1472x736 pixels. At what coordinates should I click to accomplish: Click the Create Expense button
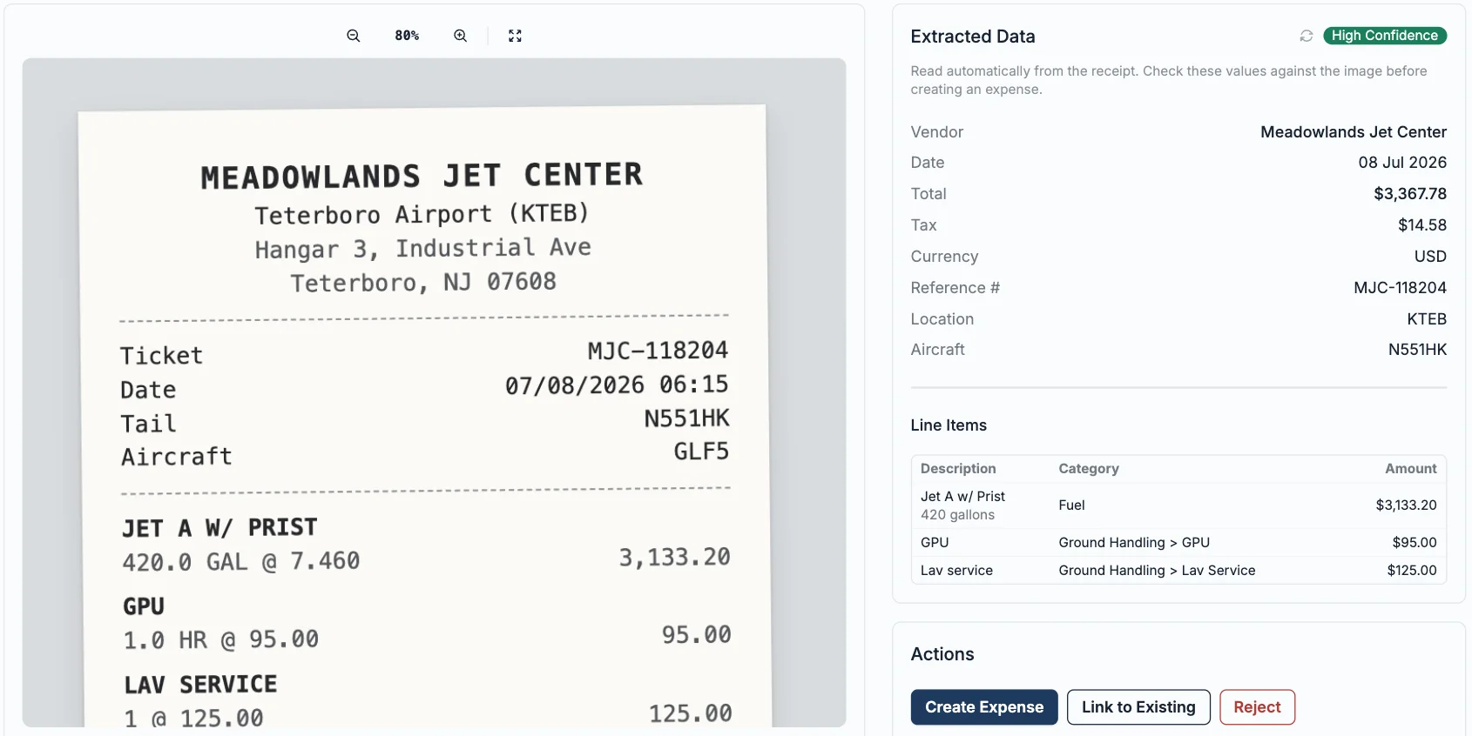click(984, 707)
